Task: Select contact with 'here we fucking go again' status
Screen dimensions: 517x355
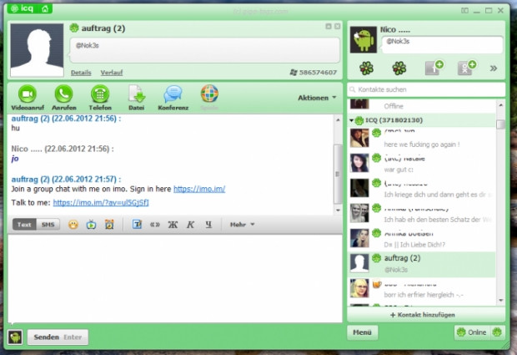Action: [422, 139]
